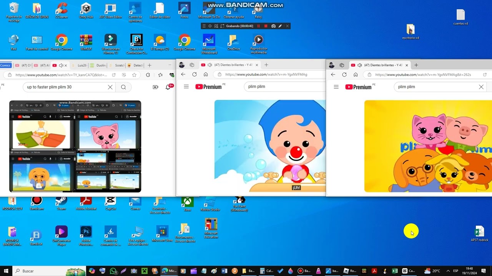This screenshot has width=492, height=276.
Task: Stop the Bandicam recording with red square
Action: click(266, 26)
